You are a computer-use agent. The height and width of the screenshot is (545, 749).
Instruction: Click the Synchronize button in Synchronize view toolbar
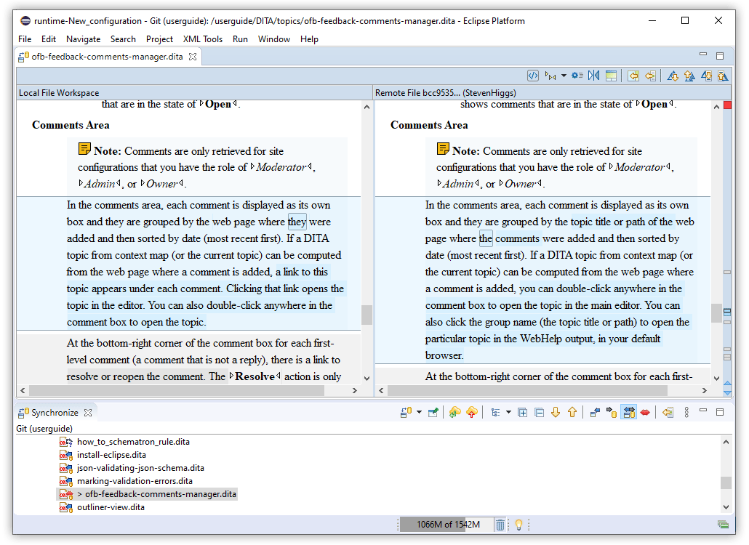point(406,412)
